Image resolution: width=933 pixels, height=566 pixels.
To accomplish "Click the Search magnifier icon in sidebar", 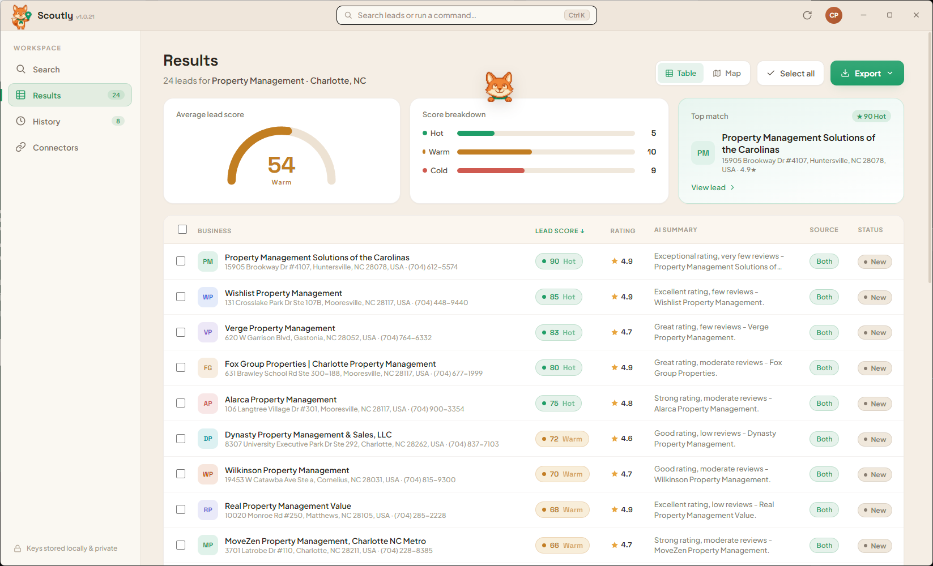I will (21, 69).
